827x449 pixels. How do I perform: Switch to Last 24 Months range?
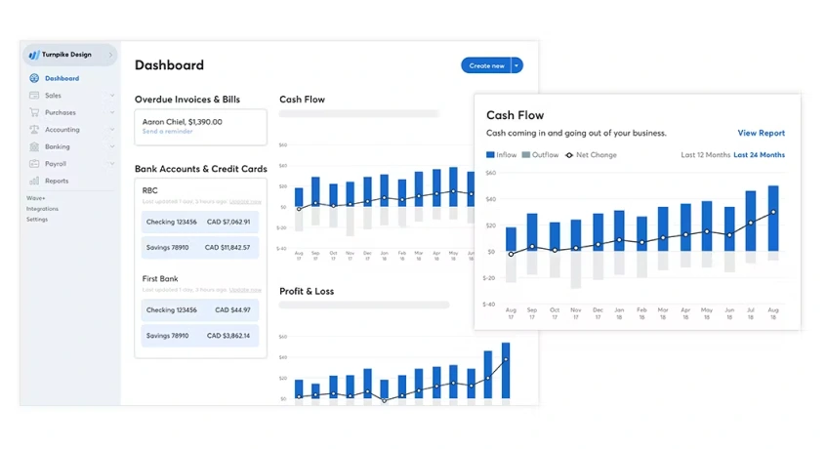tap(759, 155)
